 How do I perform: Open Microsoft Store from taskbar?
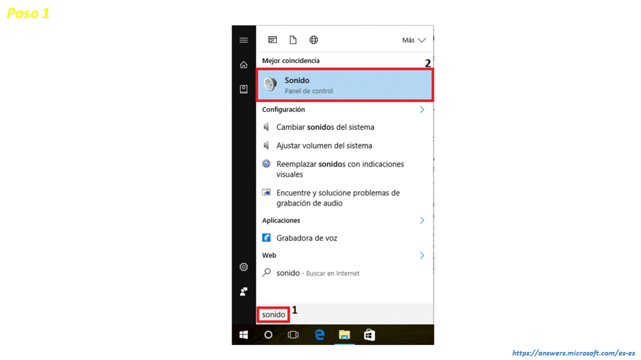[369, 335]
